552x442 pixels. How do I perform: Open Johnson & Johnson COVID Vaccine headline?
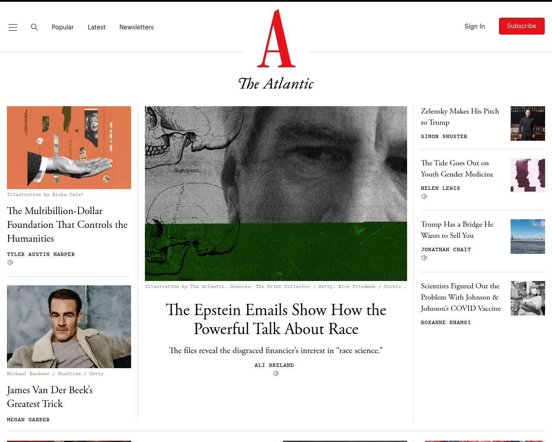(461, 297)
